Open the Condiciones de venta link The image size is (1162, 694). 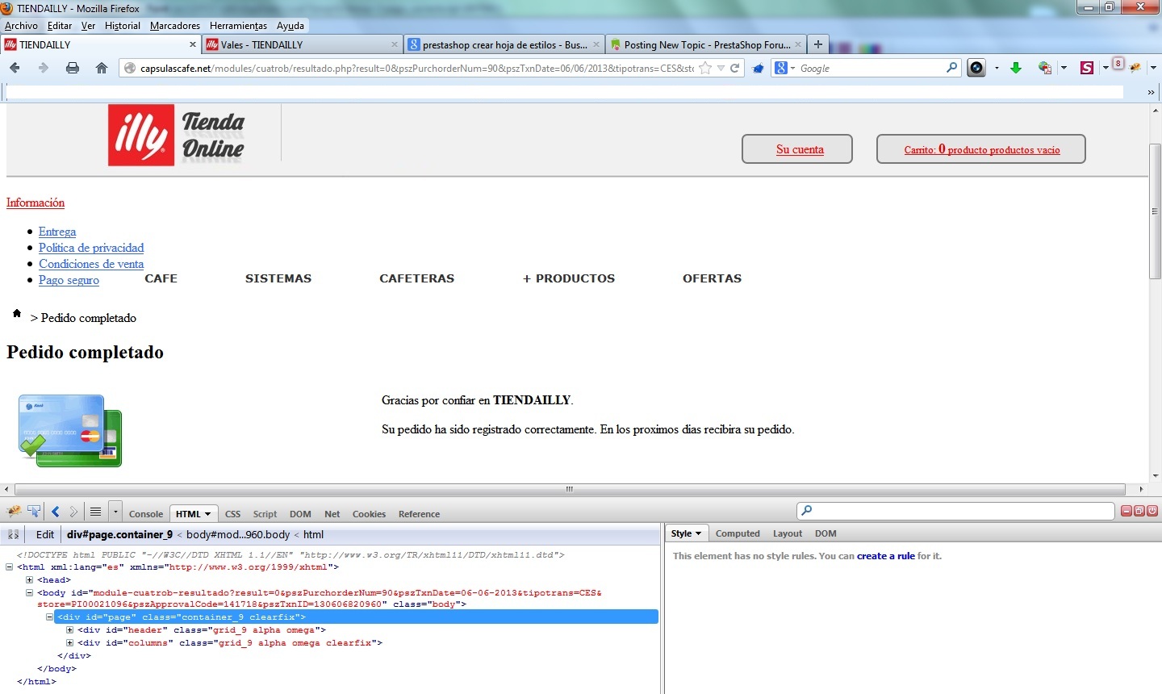pos(91,264)
